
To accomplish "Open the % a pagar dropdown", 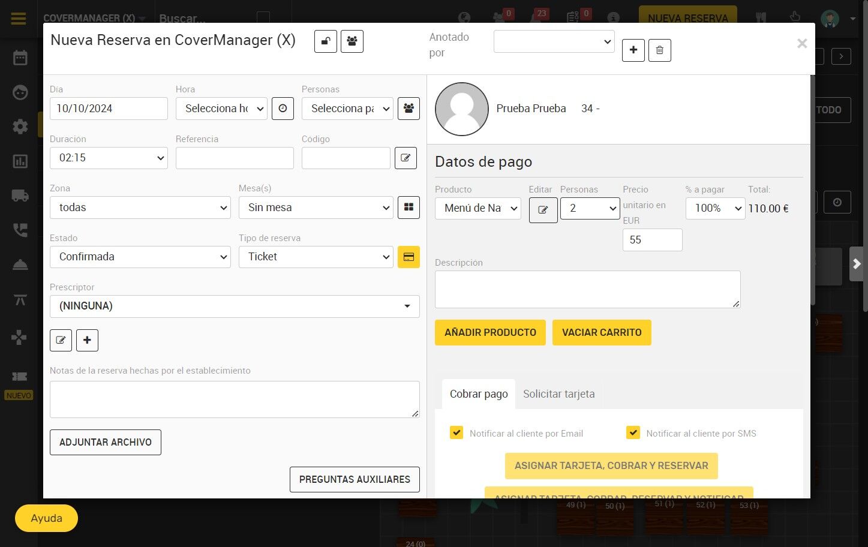I will point(715,208).
